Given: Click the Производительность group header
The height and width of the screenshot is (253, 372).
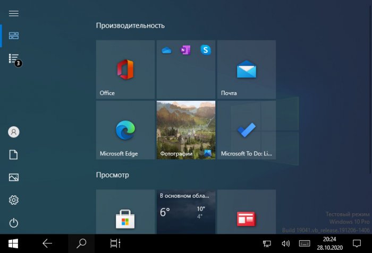Looking at the screenshot, I should point(130,25).
